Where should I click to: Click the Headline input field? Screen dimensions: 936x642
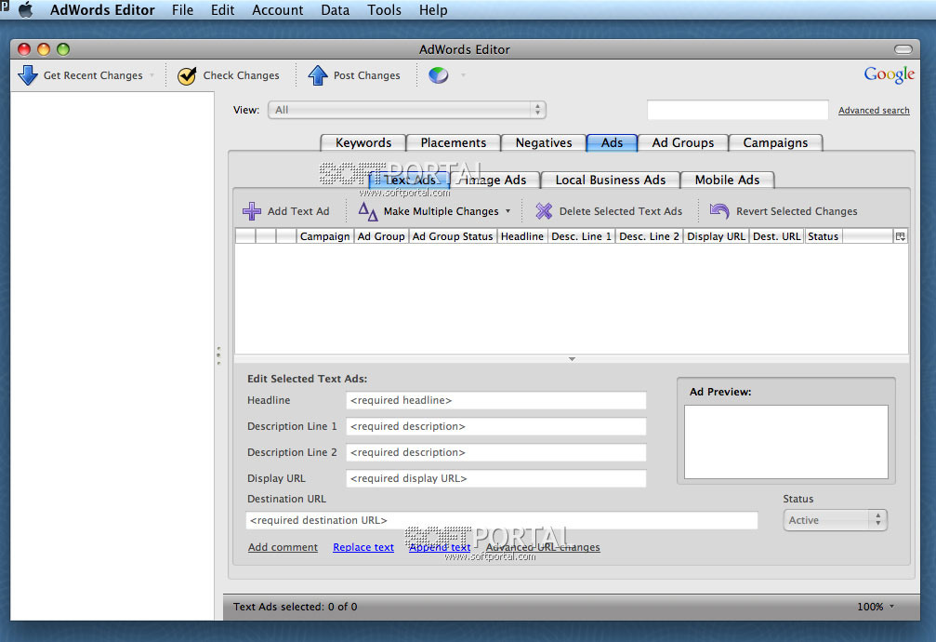click(496, 400)
